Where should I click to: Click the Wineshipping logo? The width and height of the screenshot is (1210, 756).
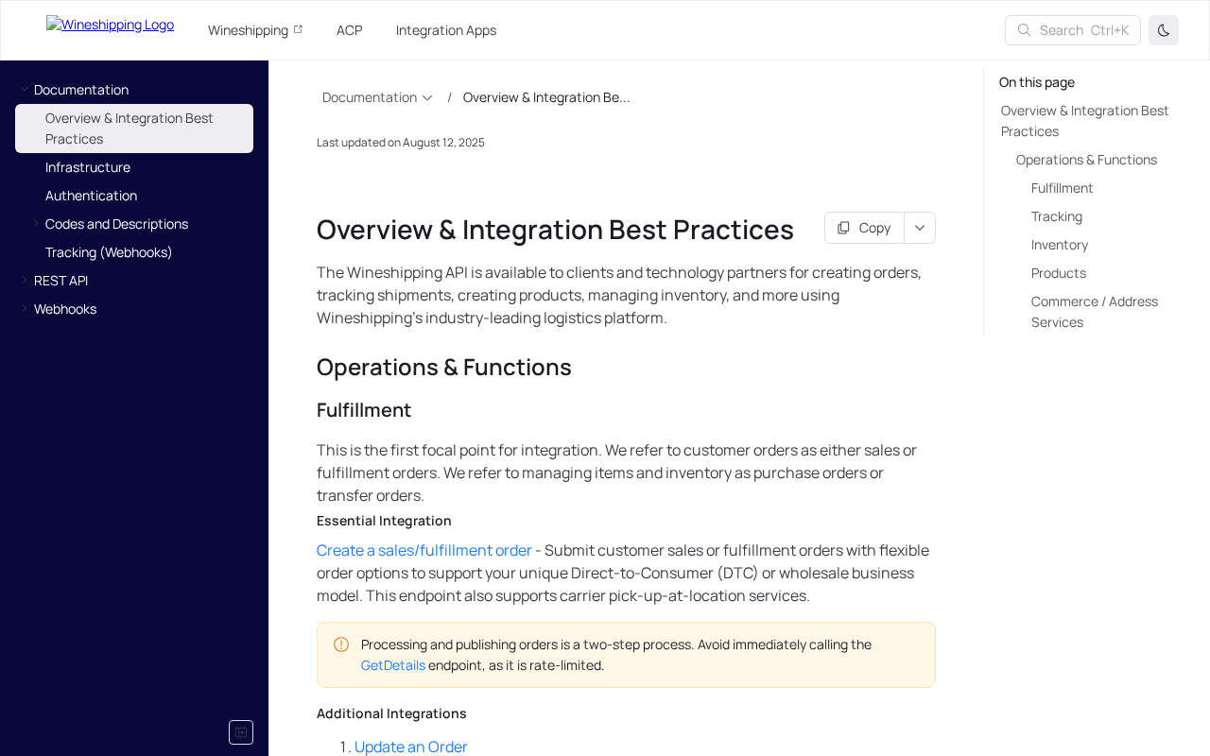click(110, 25)
